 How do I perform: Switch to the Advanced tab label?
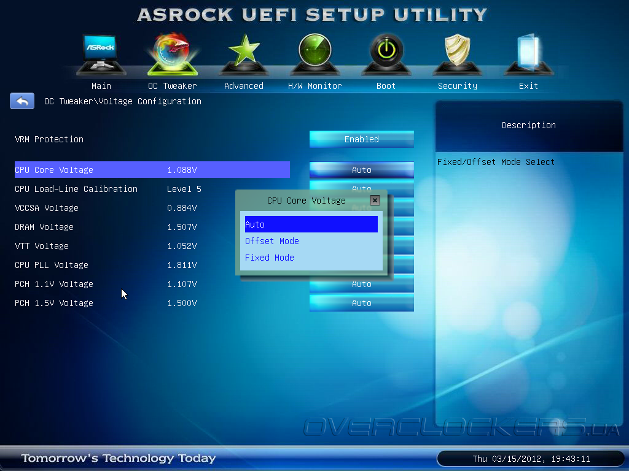pyautogui.click(x=243, y=86)
